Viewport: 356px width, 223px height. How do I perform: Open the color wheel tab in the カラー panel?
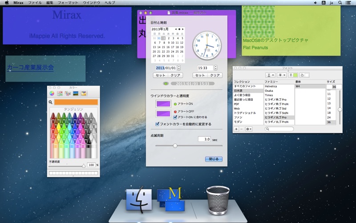tap(52, 93)
